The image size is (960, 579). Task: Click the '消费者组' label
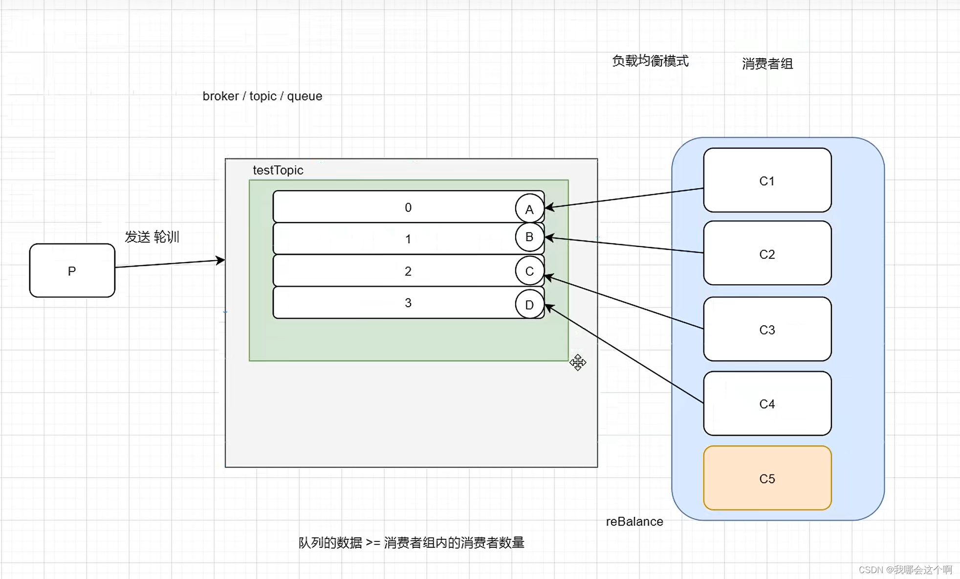(x=767, y=64)
